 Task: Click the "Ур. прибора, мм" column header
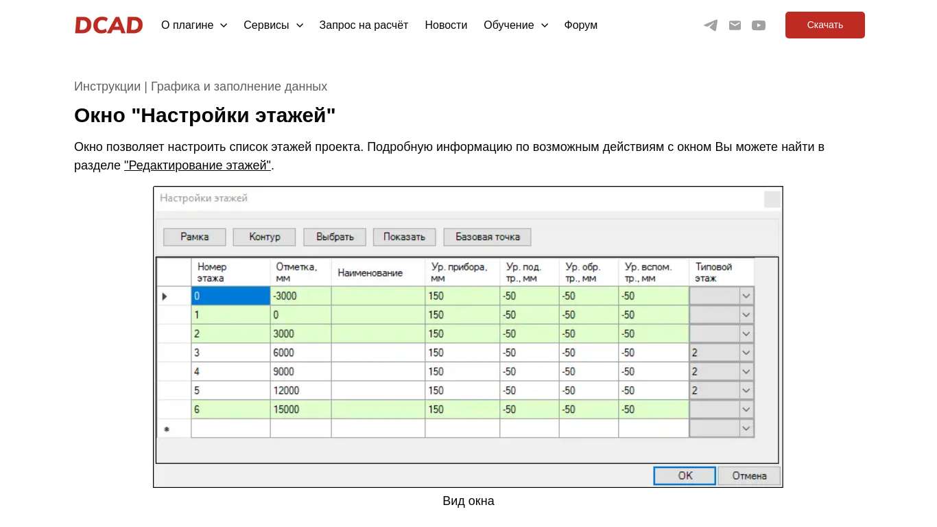tap(462, 272)
